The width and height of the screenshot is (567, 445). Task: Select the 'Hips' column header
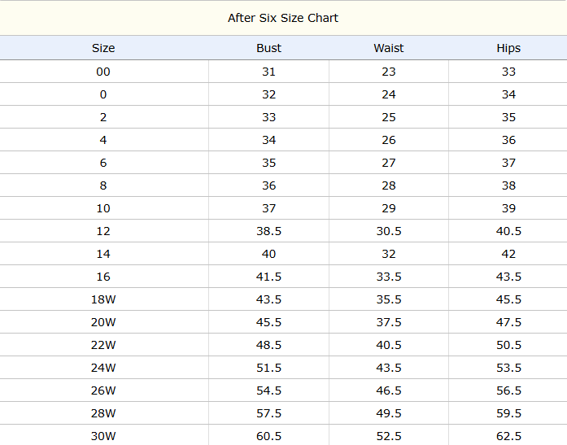(x=508, y=48)
